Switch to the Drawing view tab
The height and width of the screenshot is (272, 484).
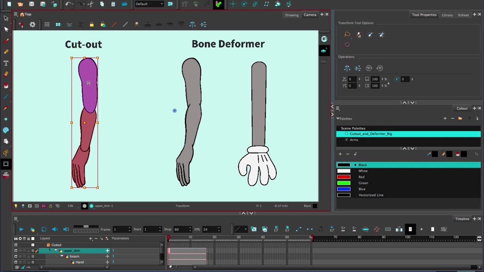click(x=292, y=15)
